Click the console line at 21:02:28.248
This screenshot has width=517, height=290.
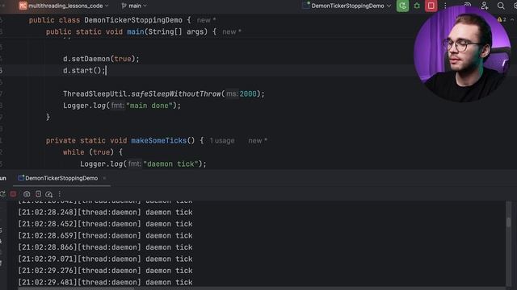pos(105,213)
